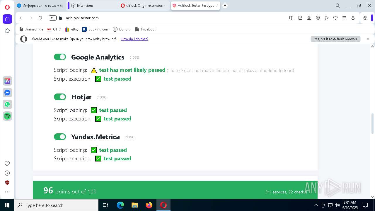The width and height of the screenshot is (375, 211).
Task: Click the scrollbar down arrow
Action: pos(373,197)
